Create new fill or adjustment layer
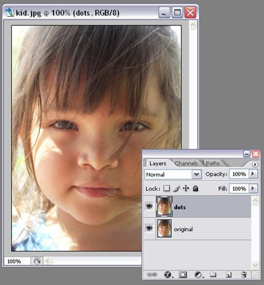The width and height of the screenshot is (264, 285). 199,275
